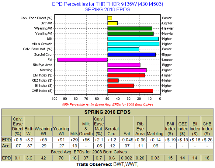
Task: Click the cyan Milk & Growth bar
Action: (133, 44)
